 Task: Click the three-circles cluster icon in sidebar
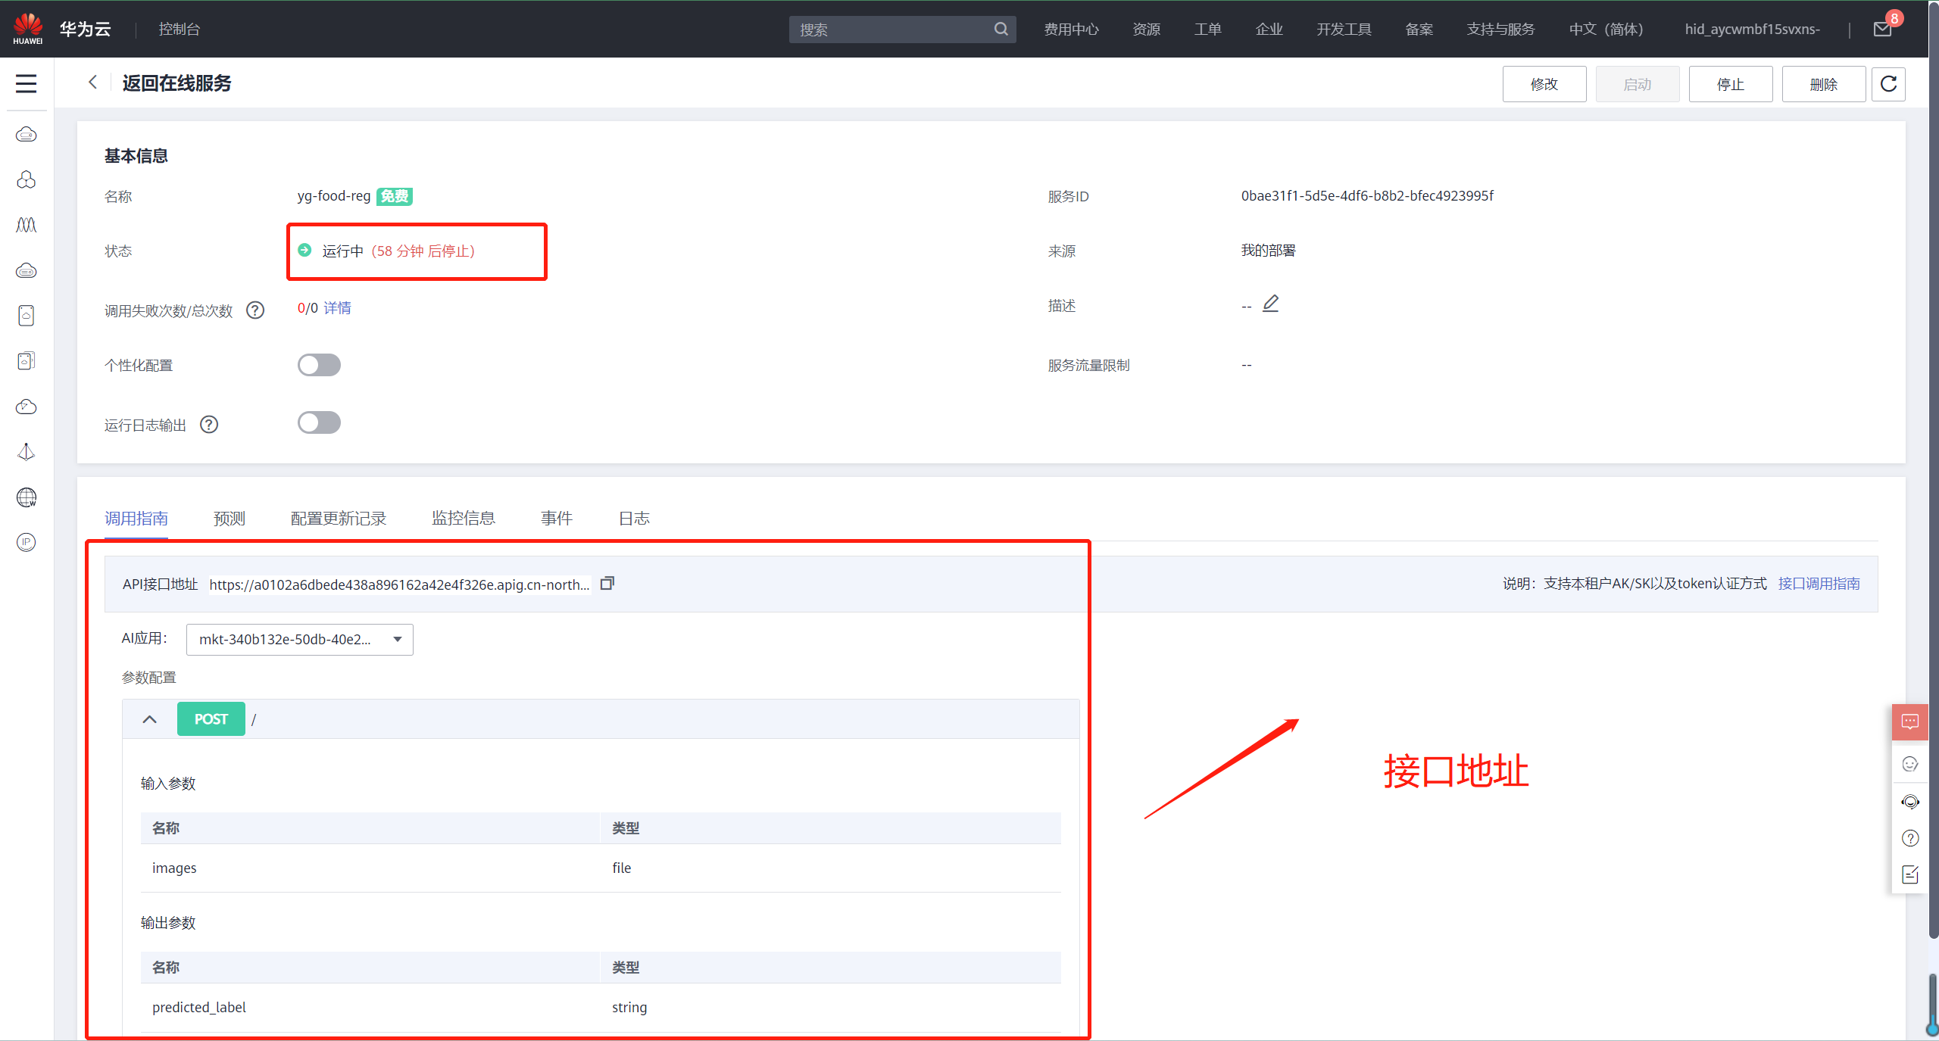pyautogui.click(x=27, y=179)
